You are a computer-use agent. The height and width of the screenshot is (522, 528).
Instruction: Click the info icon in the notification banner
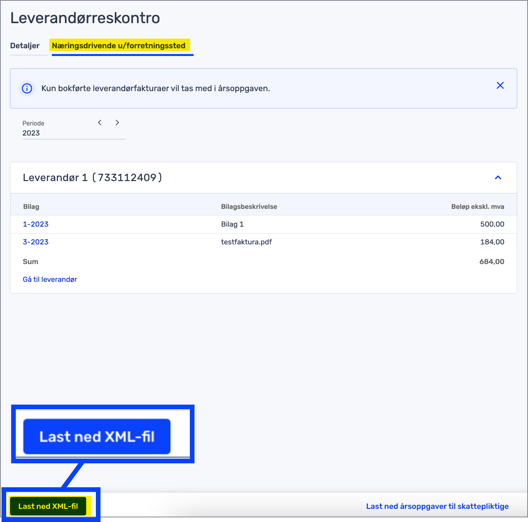(x=27, y=88)
